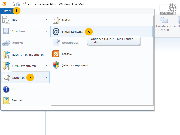The width and height of the screenshot is (180, 135).
Task: Open the Info menu entry
Action: pyautogui.click(x=25, y=89)
